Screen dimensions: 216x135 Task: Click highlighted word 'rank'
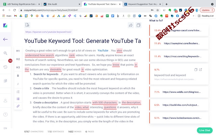pyautogui.click(x=72, y=55)
